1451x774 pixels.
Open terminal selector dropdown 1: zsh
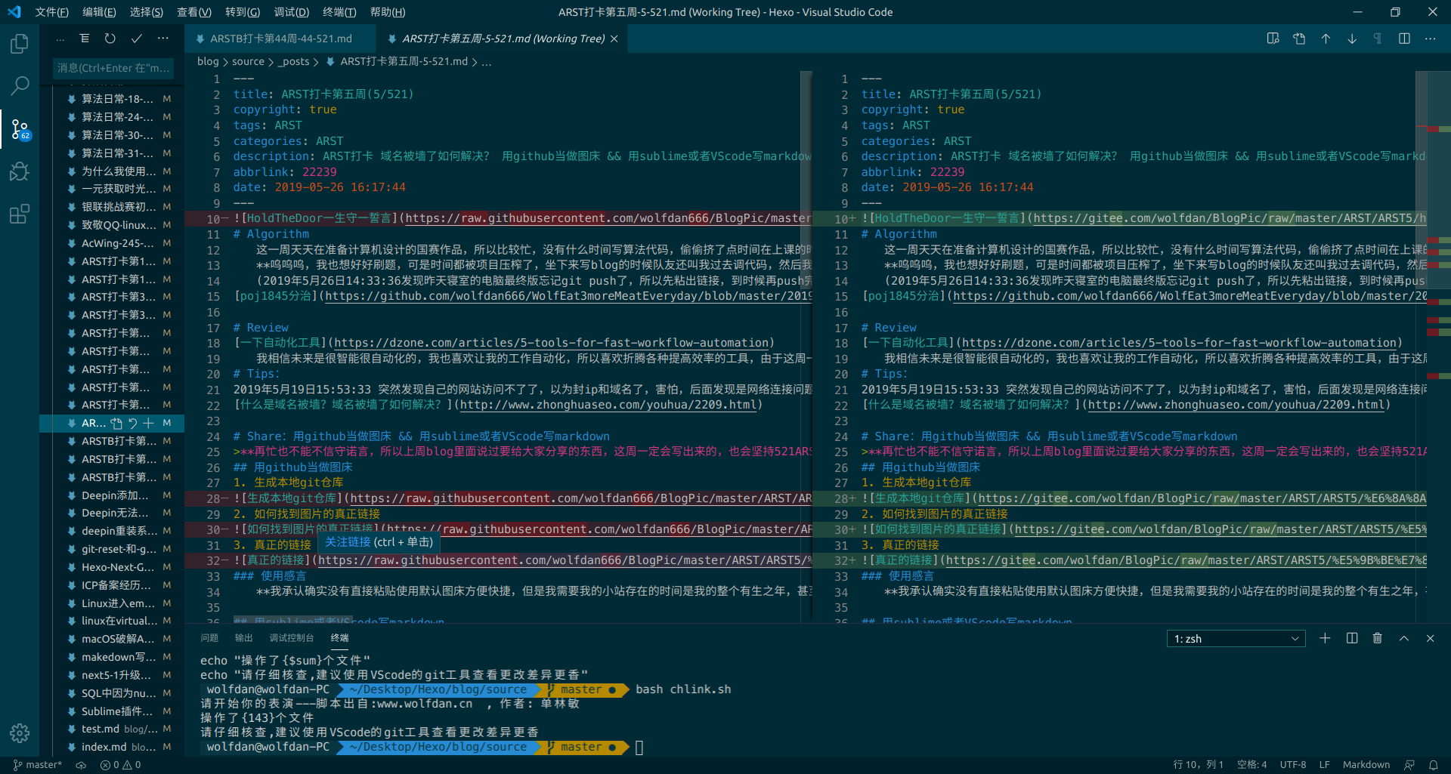click(1236, 639)
